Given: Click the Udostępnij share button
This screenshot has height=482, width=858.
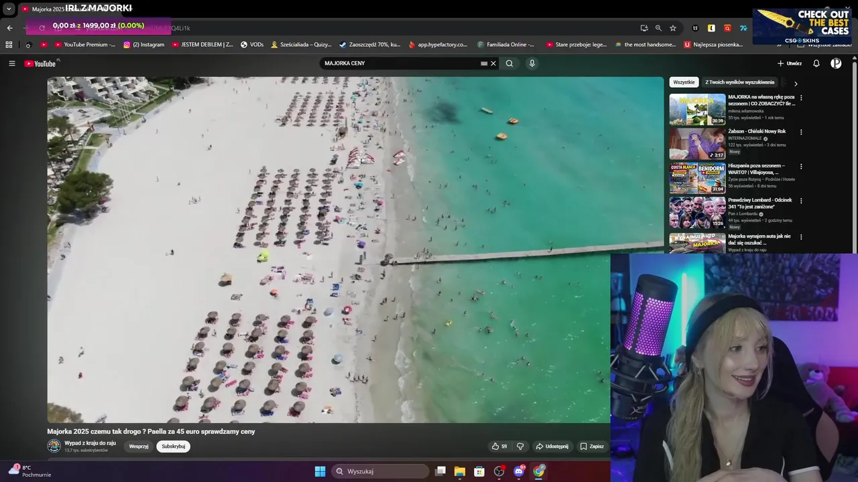Looking at the screenshot, I should (x=552, y=447).
